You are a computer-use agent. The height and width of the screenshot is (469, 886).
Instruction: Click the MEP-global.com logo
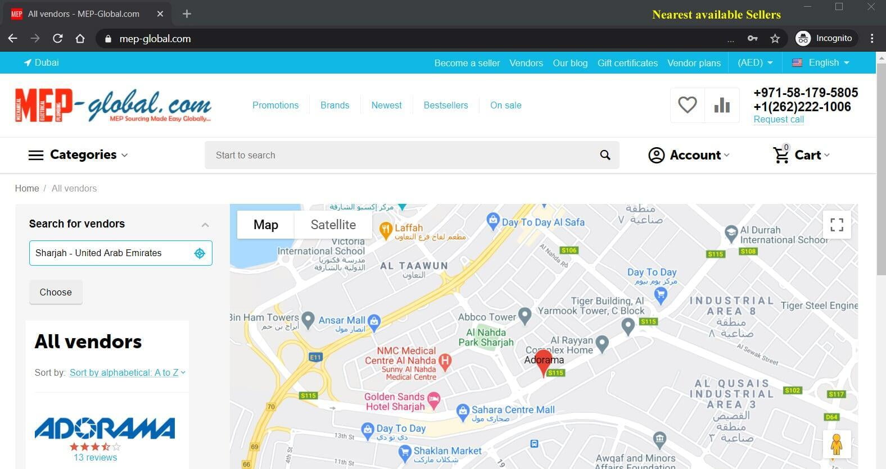point(113,105)
